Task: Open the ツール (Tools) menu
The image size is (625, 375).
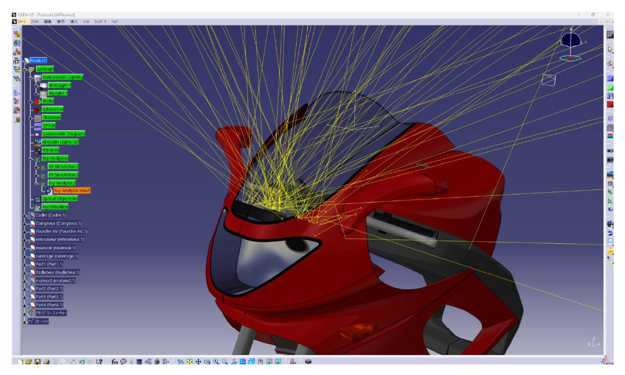Action: (86, 22)
